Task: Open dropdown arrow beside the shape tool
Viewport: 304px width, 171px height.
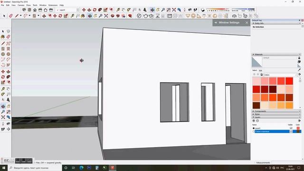Action: [x=38, y=16]
